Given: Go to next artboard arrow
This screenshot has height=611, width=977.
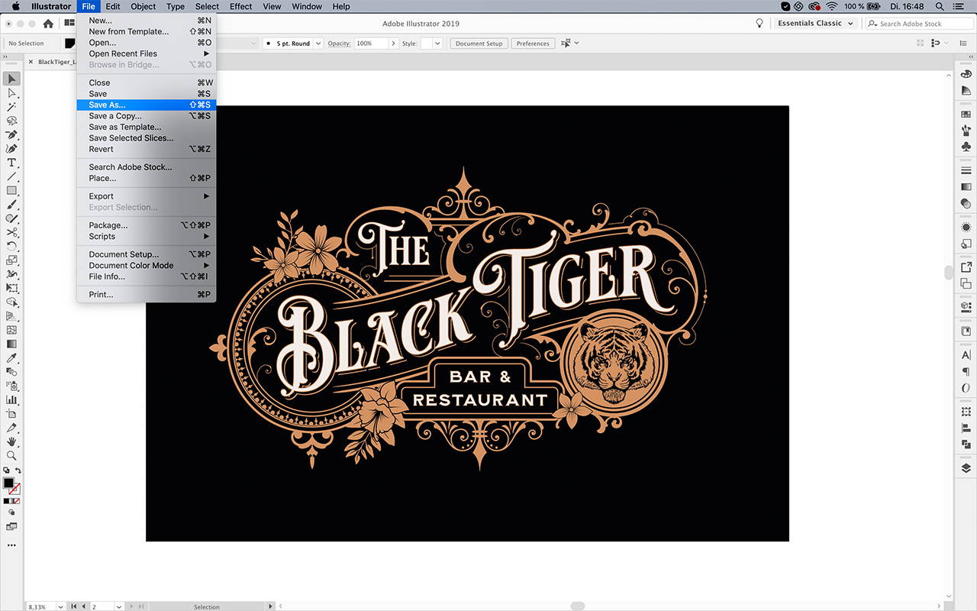Looking at the screenshot, I should [133, 606].
